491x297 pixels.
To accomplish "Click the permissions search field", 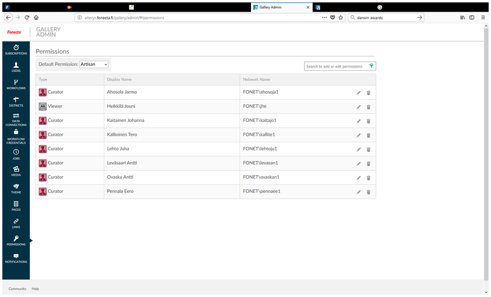I will pos(340,66).
